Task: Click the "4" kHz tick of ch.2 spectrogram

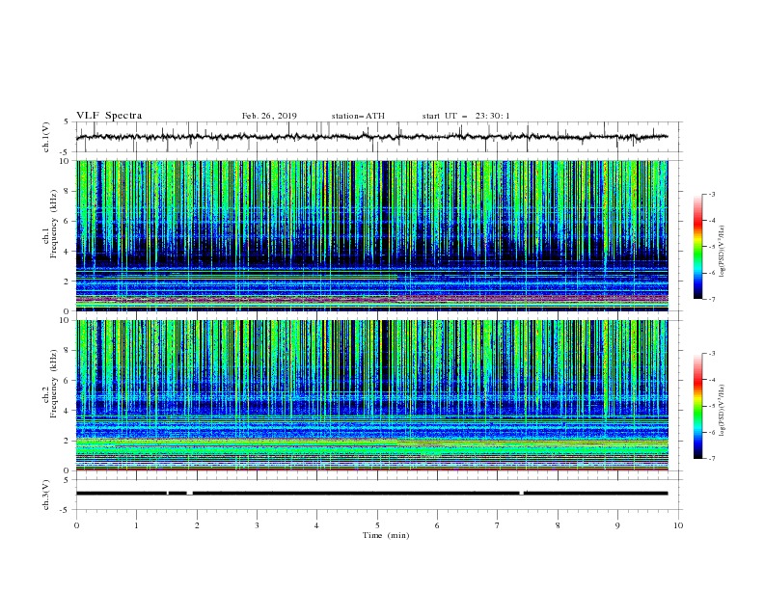Action: point(67,411)
